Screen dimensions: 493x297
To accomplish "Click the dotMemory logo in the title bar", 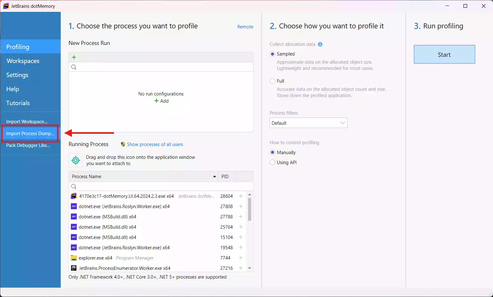I will (6, 6).
